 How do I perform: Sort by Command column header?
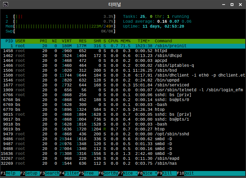pyautogui.click(x=163, y=41)
